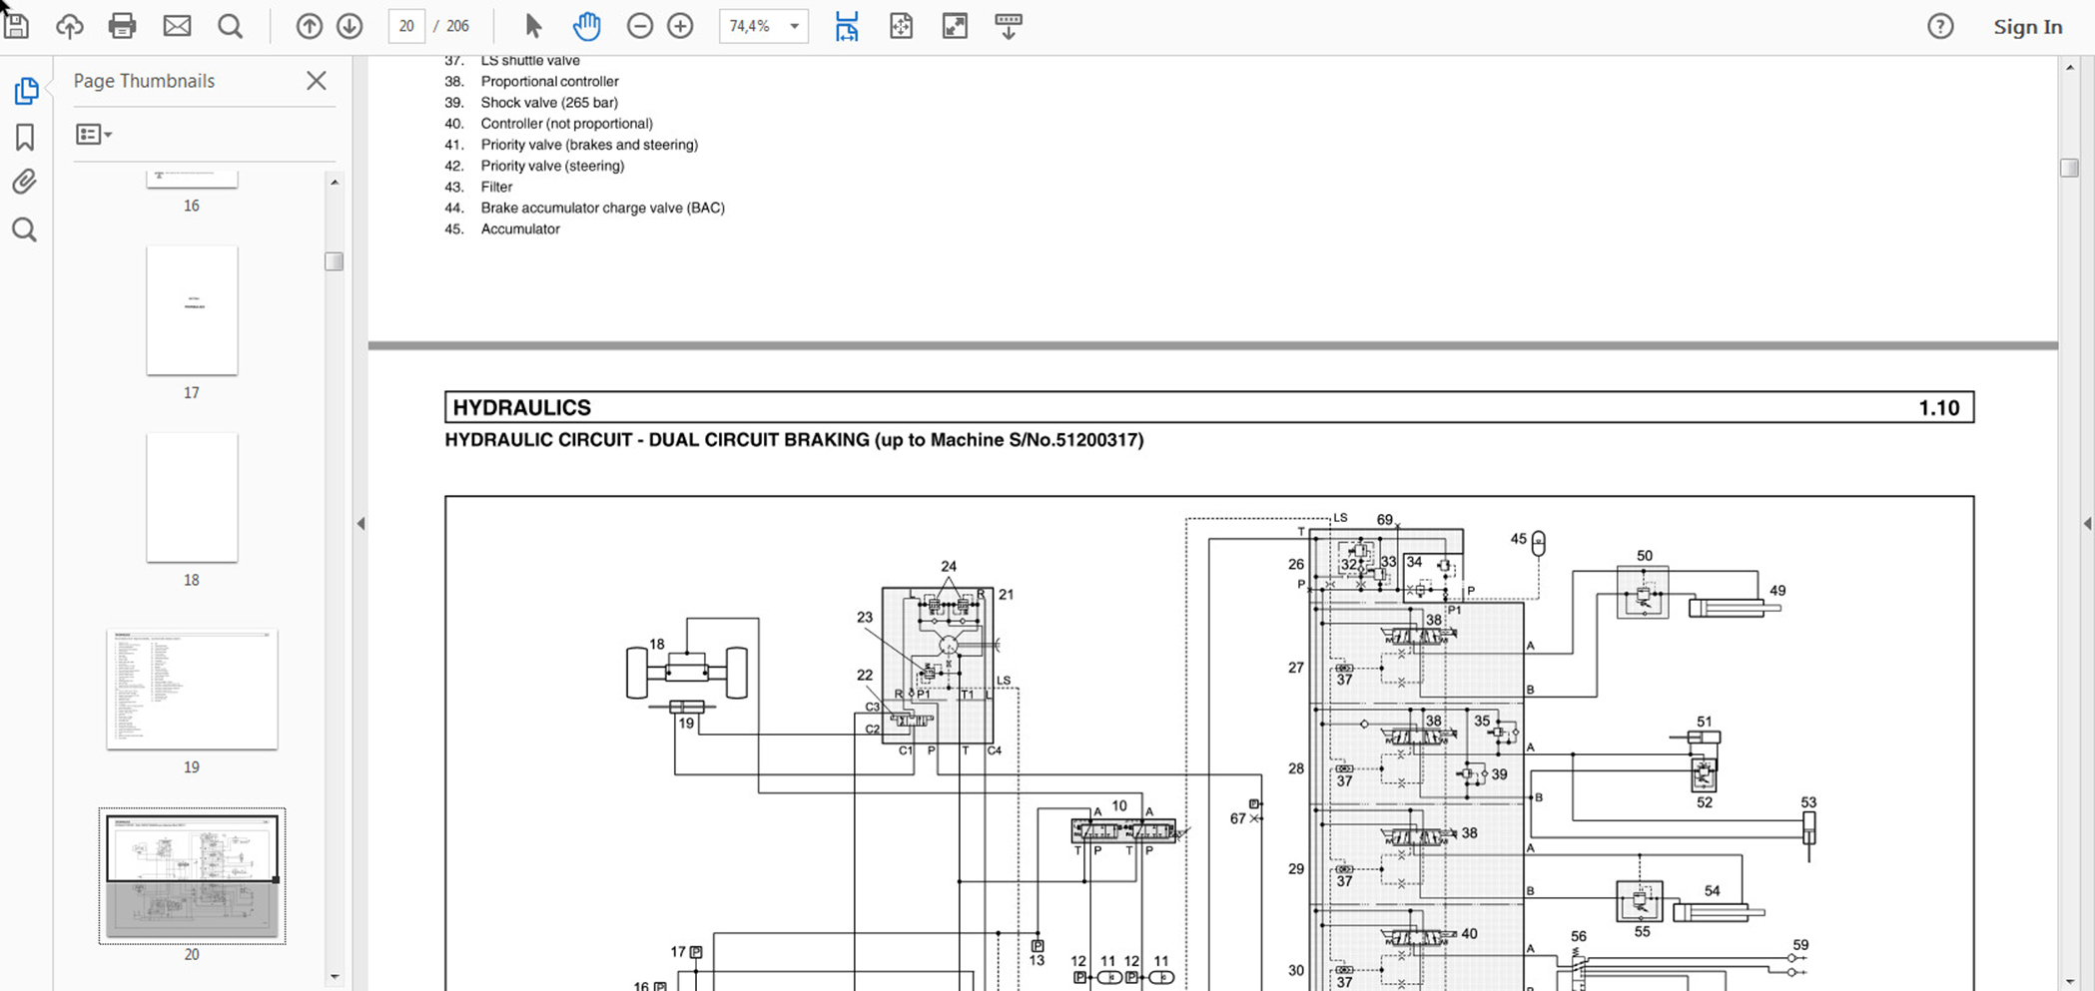The height and width of the screenshot is (991, 2095).
Task: Open the Bookmarks panel in the sidebar
Action: coord(25,137)
